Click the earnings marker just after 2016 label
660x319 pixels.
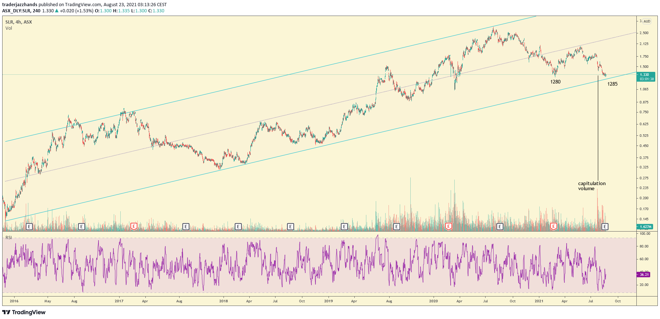29,226
